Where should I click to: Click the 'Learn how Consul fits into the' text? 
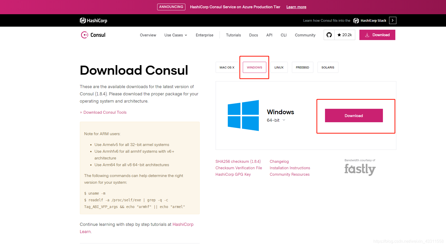click(327, 20)
